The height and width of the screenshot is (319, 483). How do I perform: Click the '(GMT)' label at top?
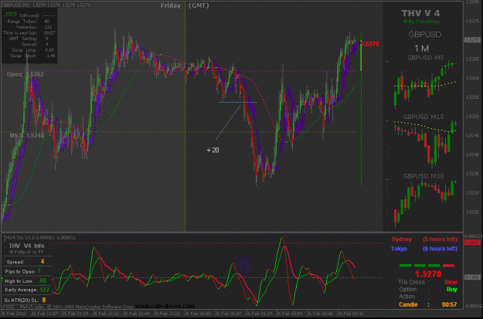(x=199, y=5)
